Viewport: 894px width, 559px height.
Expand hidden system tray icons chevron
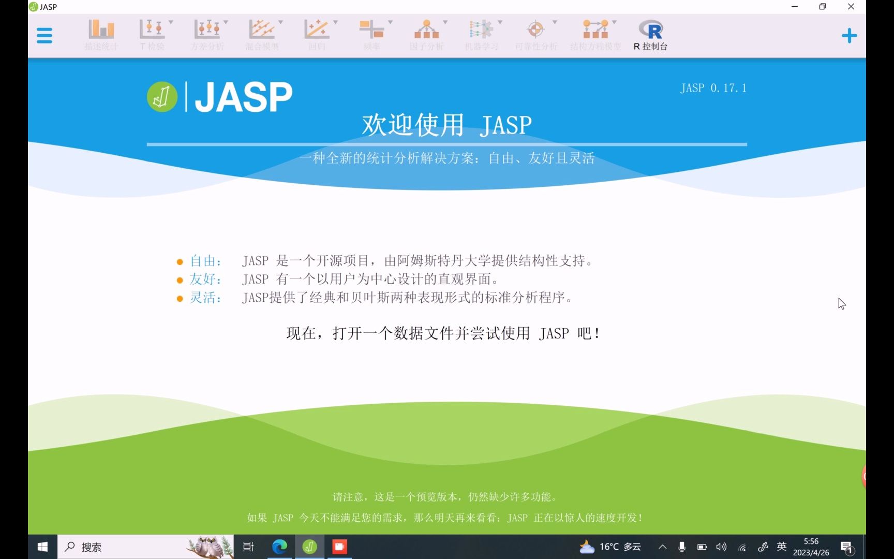pyautogui.click(x=662, y=547)
